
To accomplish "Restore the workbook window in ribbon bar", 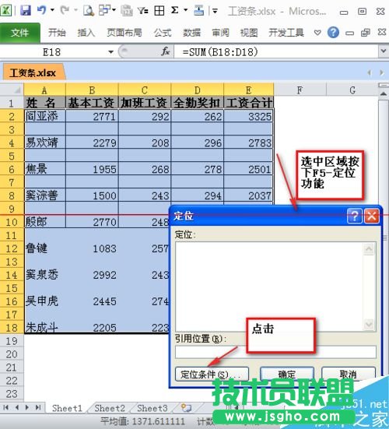I will 365,33.
